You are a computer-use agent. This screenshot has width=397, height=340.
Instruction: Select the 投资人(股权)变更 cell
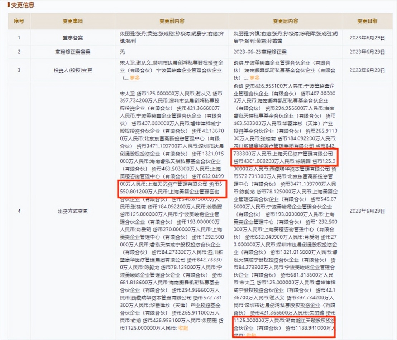coord(72,70)
